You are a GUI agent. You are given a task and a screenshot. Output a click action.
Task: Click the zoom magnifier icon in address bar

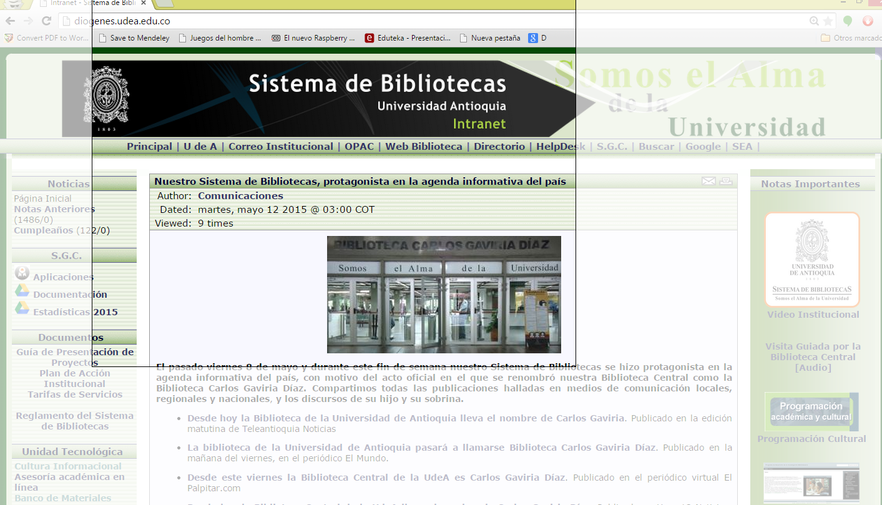coord(814,21)
